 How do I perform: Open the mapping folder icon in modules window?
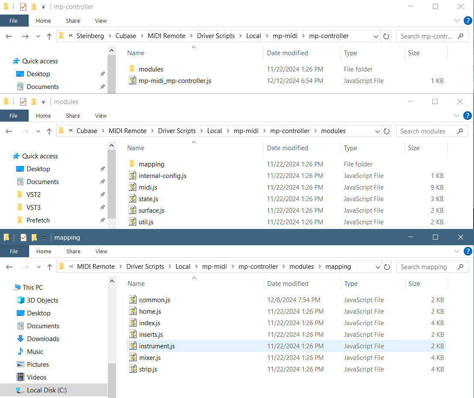click(x=132, y=164)
